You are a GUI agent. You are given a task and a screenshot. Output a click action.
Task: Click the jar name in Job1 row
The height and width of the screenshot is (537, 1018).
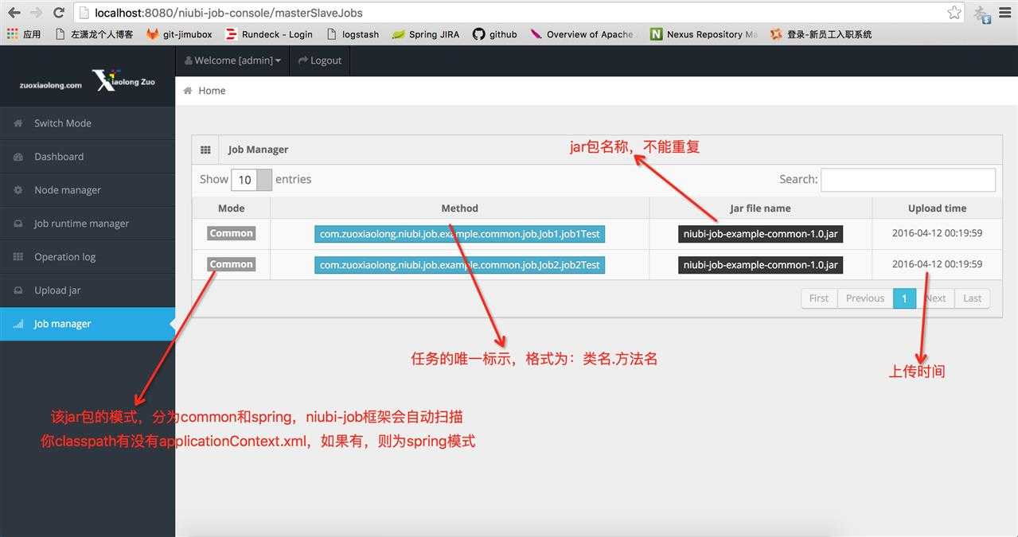click(x=760, y=234)
